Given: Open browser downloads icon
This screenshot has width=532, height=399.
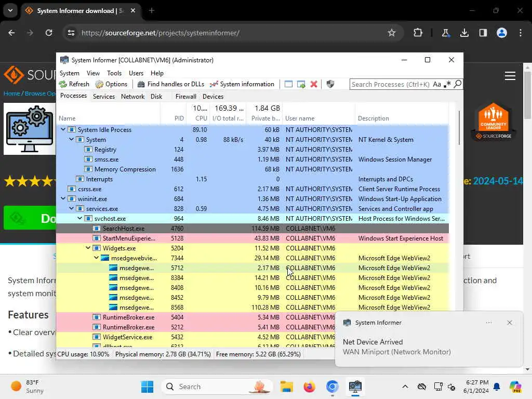Looking at the screenshot, I should click(464, 33).
